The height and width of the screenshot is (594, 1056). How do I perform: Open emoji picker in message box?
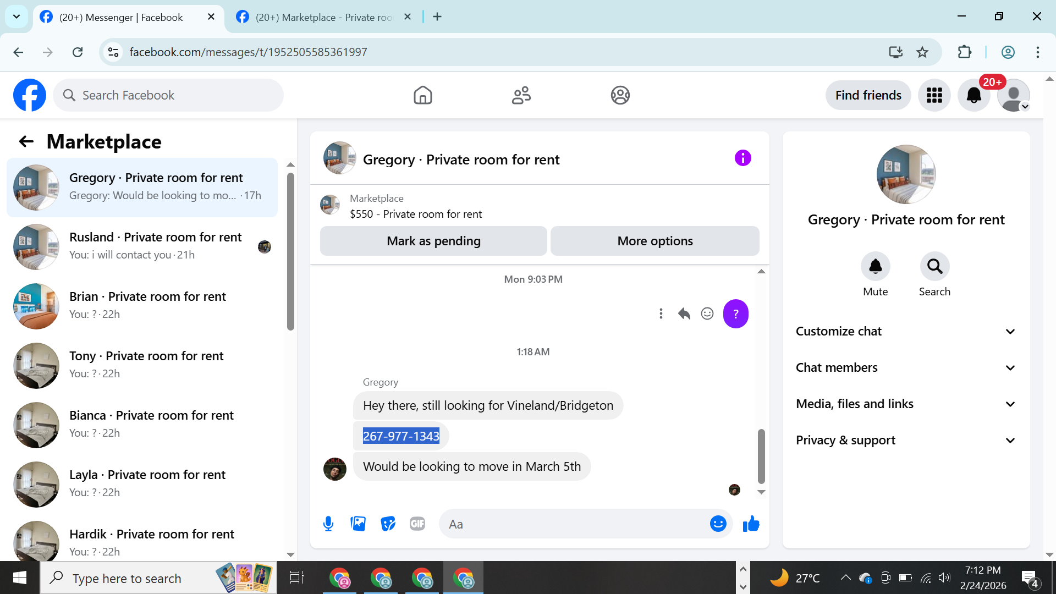(x=718, y=524)
